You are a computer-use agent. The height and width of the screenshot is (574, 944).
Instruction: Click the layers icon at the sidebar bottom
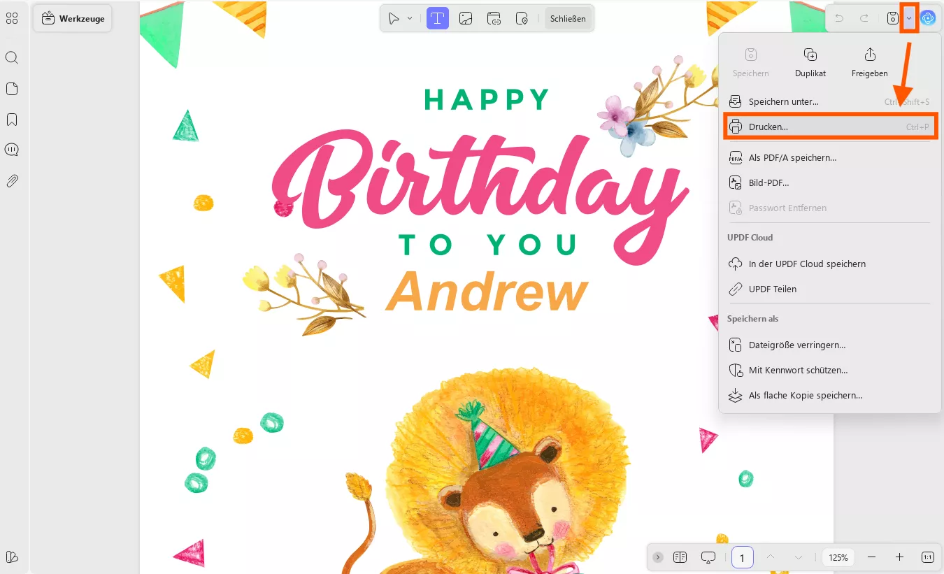click(x=12, y=557)
